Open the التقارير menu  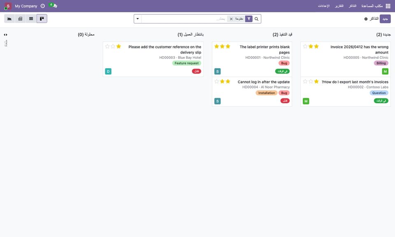[x=339, y=6]
